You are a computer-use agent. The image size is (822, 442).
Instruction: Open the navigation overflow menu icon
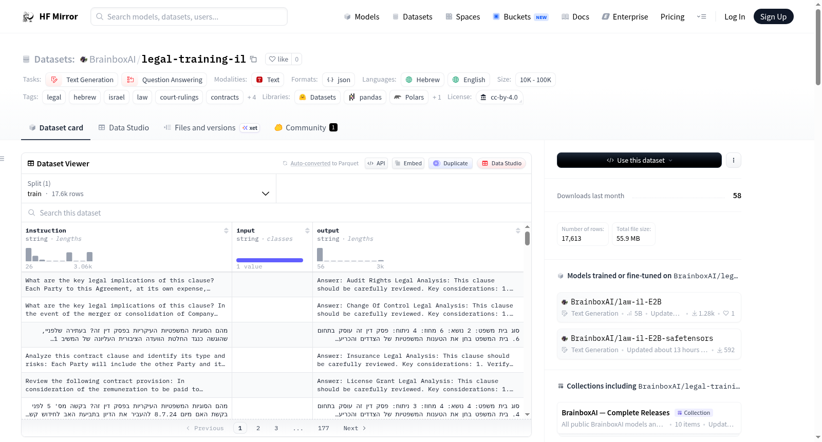(x=701, y=16)
